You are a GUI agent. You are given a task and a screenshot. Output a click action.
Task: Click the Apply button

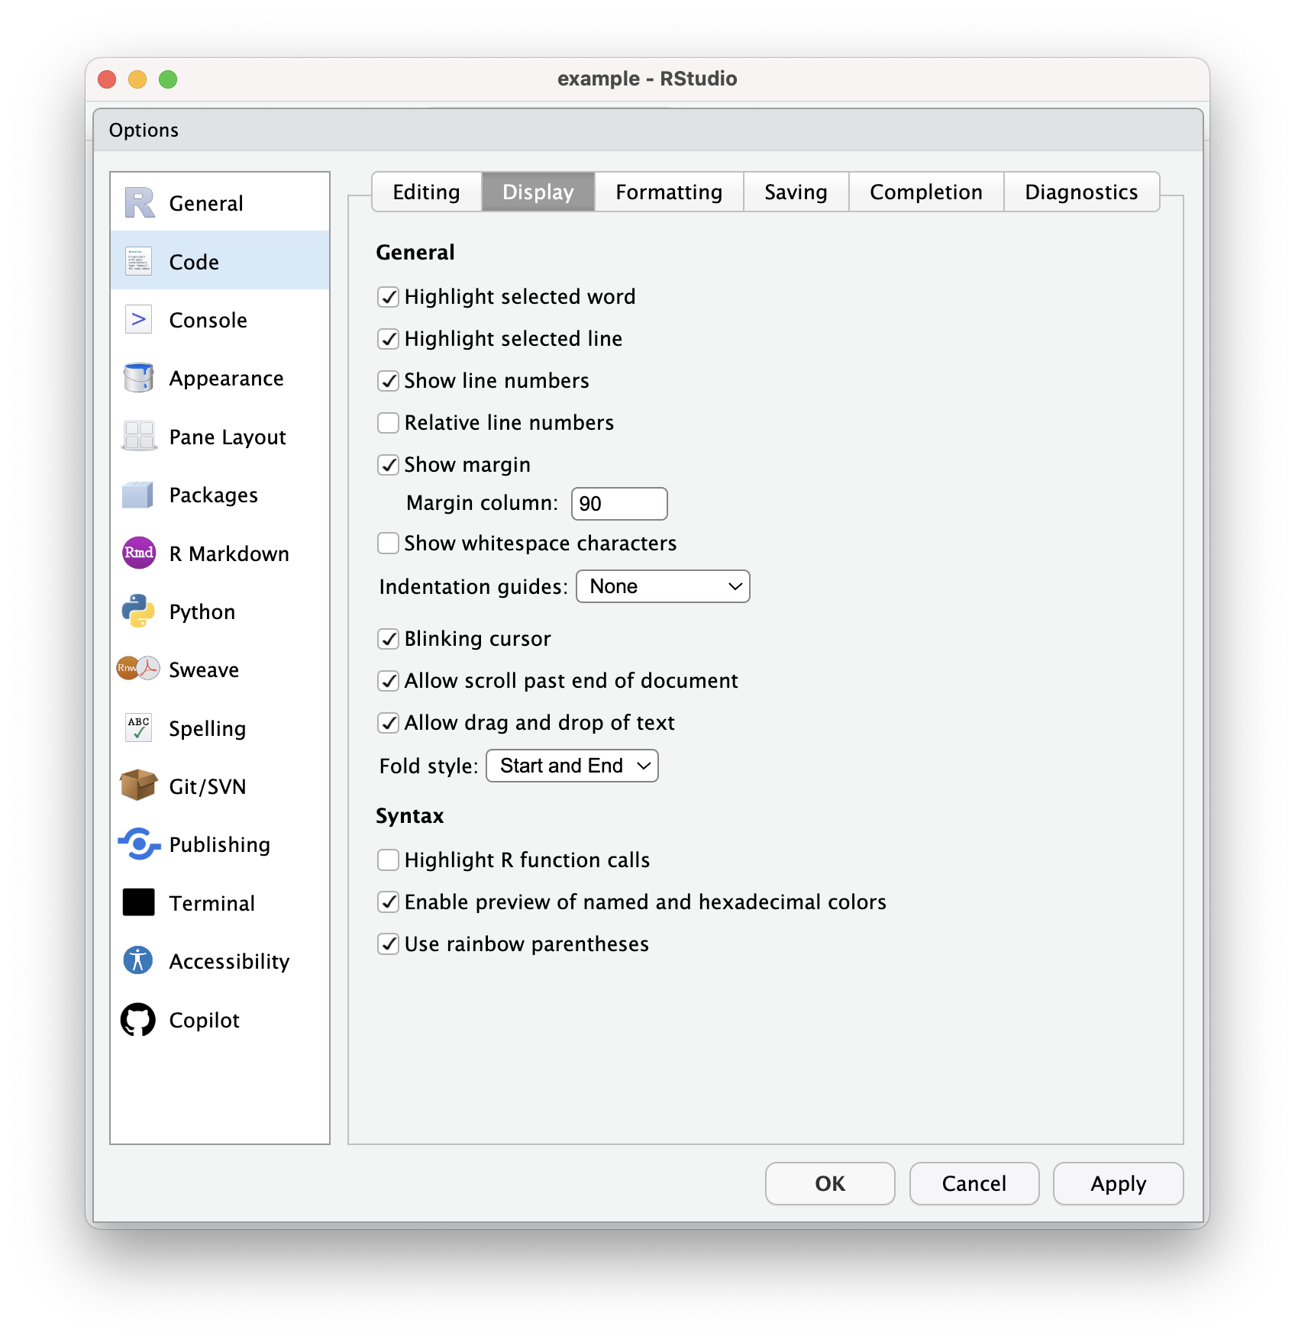click(1117, 1183)
